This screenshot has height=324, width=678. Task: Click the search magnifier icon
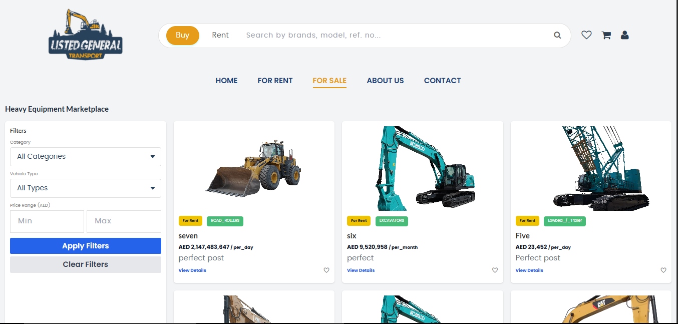tap(557, 35)
